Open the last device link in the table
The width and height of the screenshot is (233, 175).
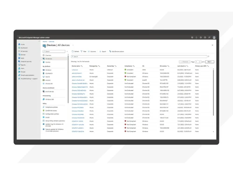[78, 132]
